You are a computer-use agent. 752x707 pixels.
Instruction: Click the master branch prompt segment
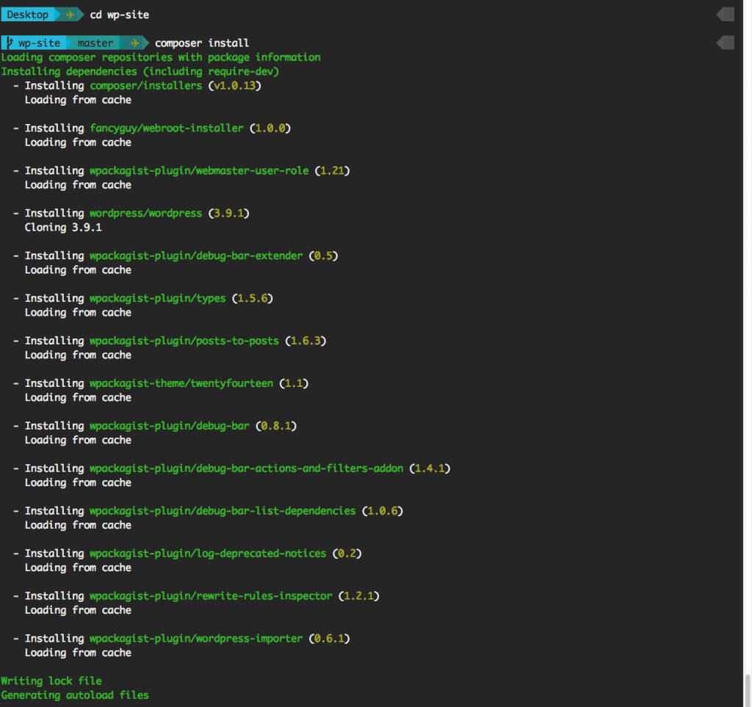95,43
